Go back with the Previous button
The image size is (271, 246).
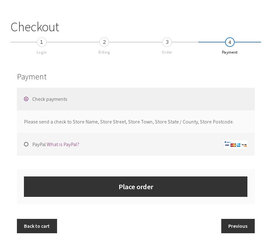coord(238,226)
